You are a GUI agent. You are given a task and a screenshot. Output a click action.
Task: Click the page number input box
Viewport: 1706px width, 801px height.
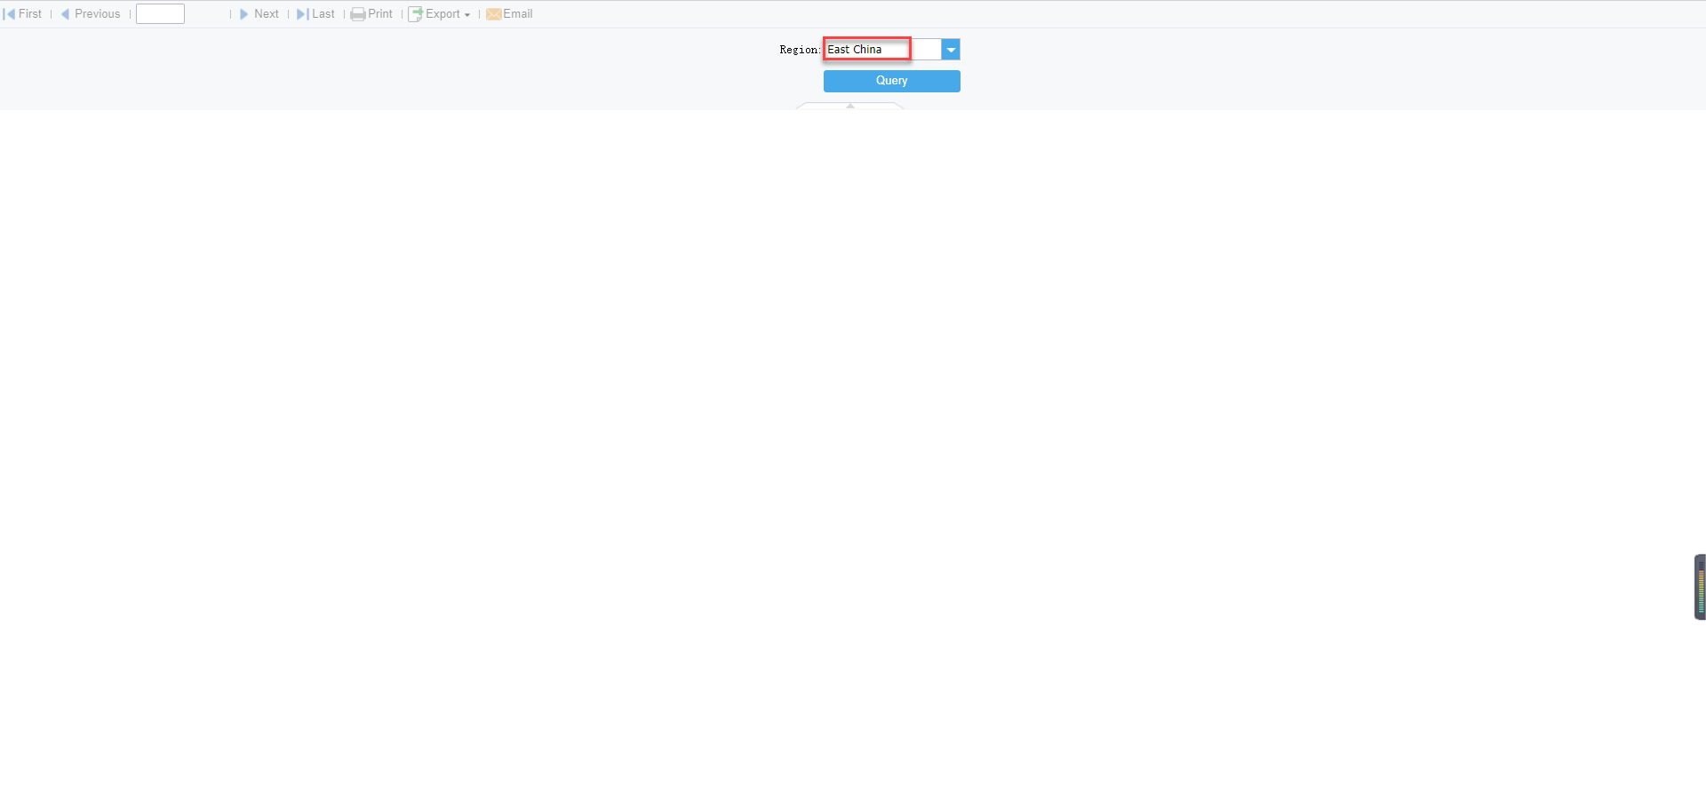(160, 14)
